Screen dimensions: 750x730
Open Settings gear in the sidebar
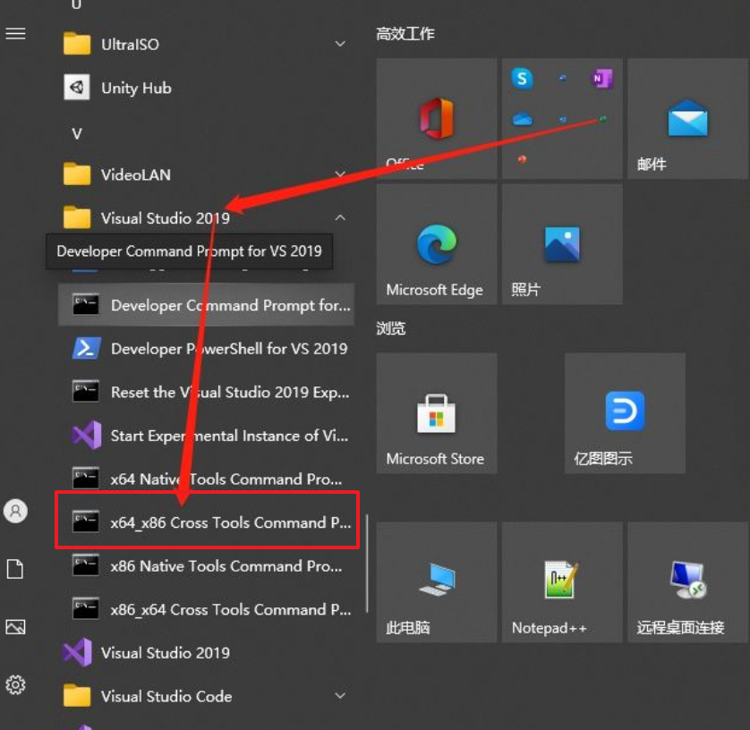tap(15, 684)
